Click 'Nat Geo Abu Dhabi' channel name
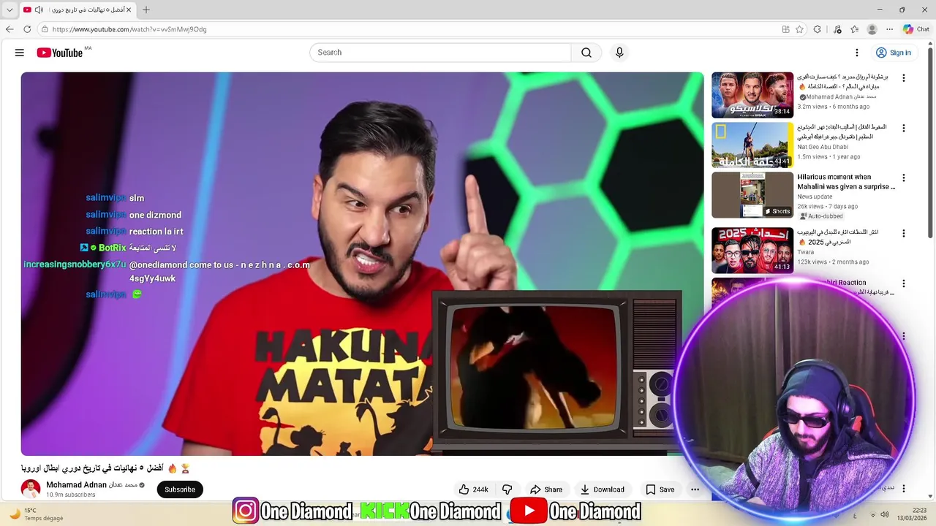The width and height of the screenshot is (936, 526). [821, 146]
